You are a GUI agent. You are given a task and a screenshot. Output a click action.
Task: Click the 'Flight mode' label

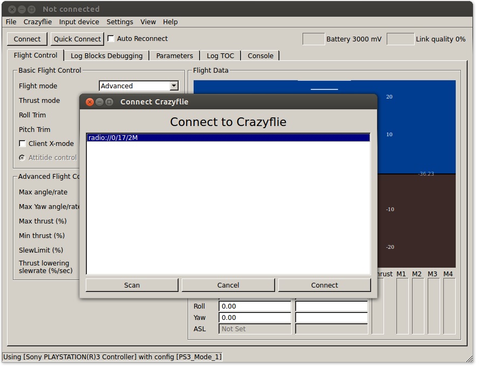pos(38,86)
